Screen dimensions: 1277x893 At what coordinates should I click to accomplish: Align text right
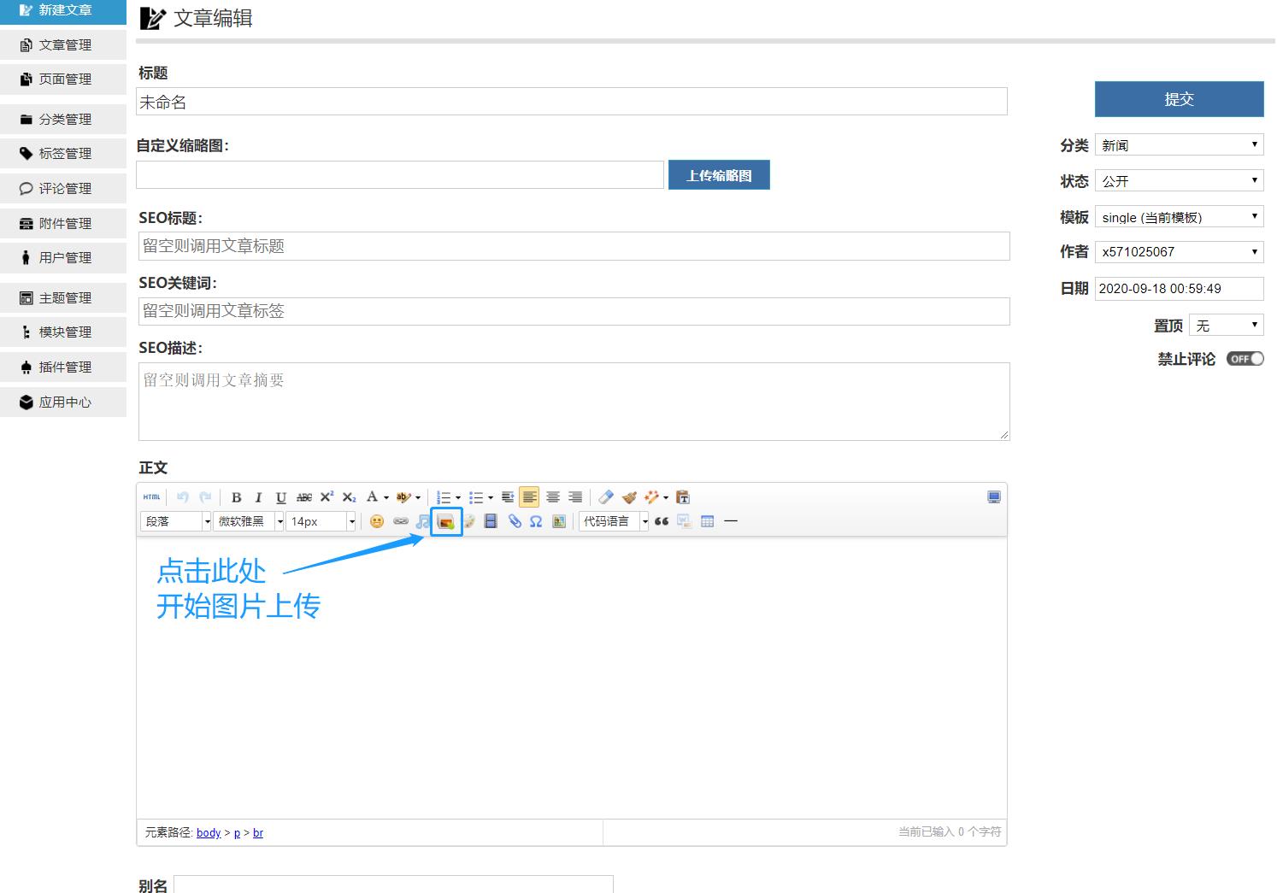pos(575,497)
